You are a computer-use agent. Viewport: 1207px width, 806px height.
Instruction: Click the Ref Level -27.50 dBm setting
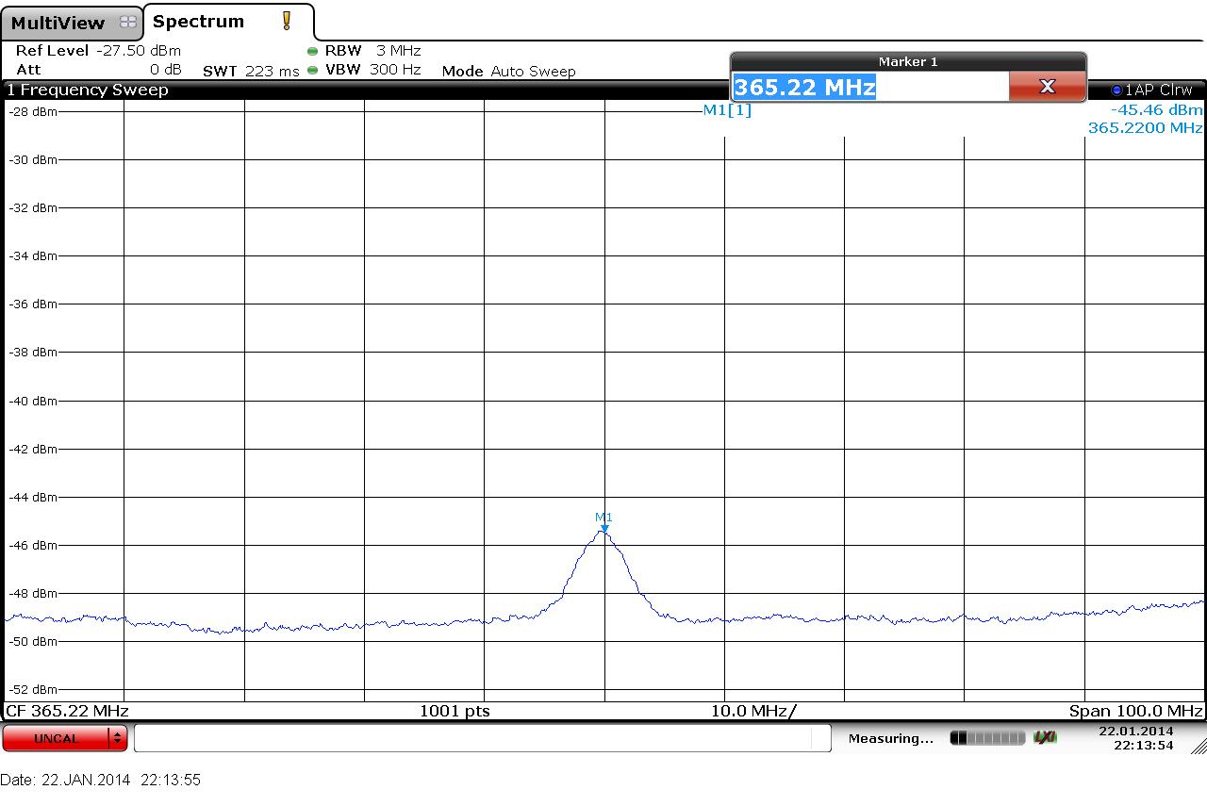[98, 51]
